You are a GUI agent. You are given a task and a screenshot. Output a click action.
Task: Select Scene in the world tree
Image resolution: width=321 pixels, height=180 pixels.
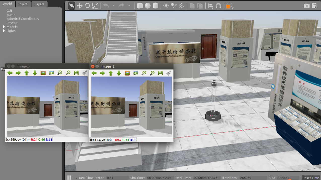point(11,15)
